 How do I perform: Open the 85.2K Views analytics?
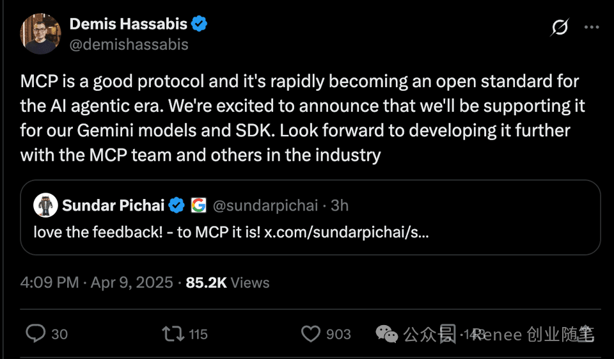click(227, 282)
